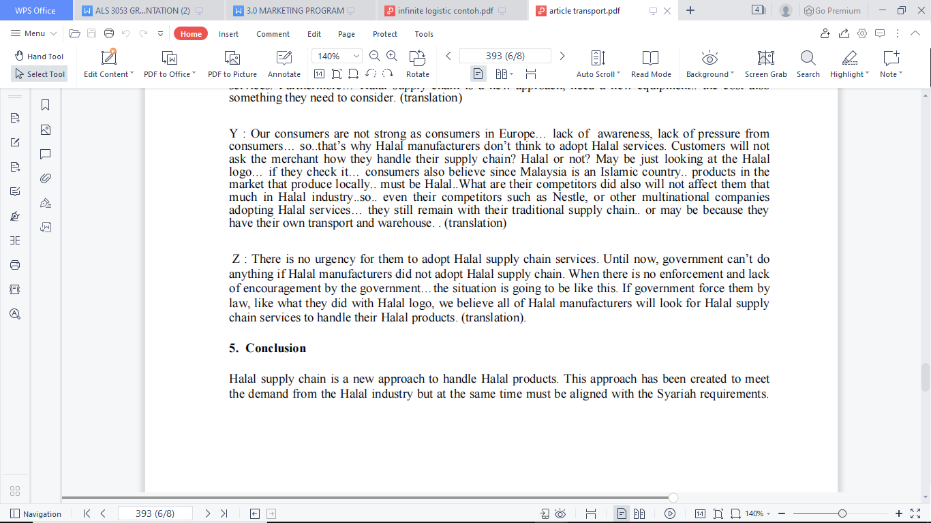Click the zoom slider handle in status bar
The image size is (931, 523).
(x=842, y=513)
